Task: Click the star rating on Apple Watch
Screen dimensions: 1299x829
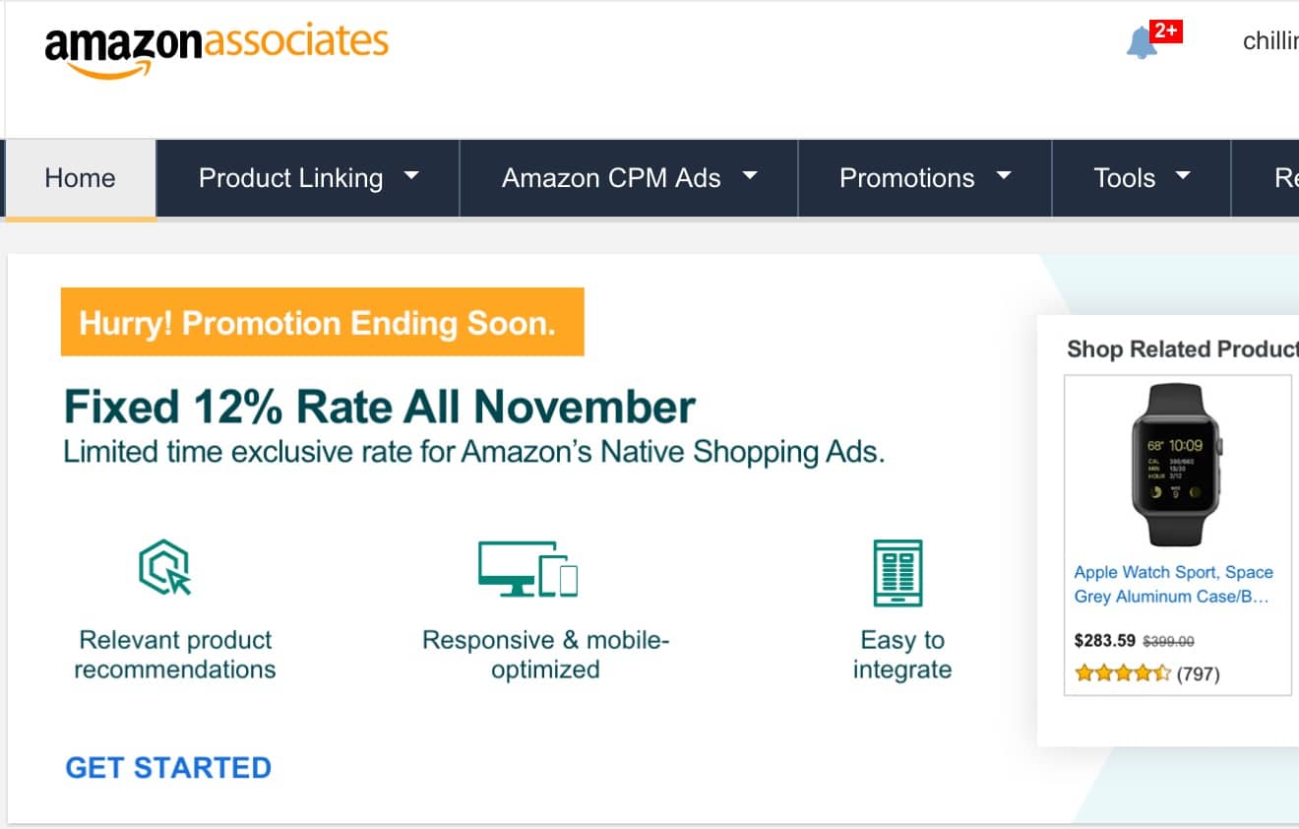Action: [x=1123, y=674]
